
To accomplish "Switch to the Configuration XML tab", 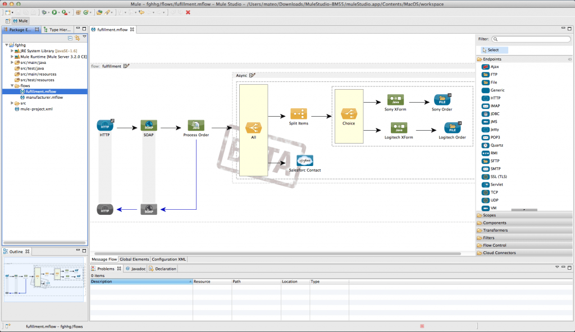I will pos(168,259).
